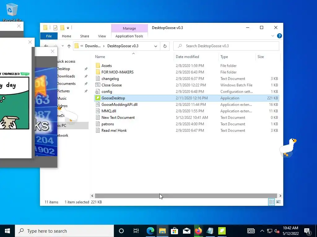Click the network tray icon
Screen dimensions: 317x237
coord(270,231)
